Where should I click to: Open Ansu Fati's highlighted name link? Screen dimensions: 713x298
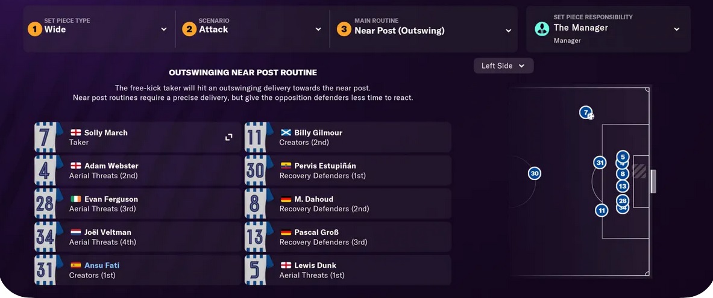[101, 265]
